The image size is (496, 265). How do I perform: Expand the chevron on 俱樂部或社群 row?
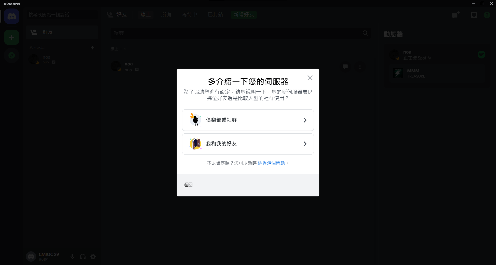click(x=305, y=120)
